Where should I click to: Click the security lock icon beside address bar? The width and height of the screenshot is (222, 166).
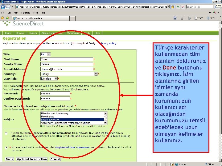click(x=172, y=7)
